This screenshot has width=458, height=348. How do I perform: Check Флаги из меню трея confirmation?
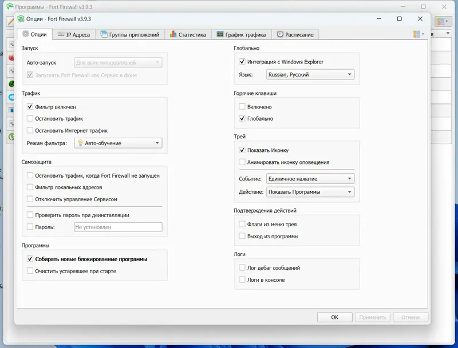tap(242, 224)
